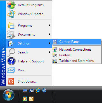
Task: Click the Switch Between Windows quick launch icon
Action: 31,90
